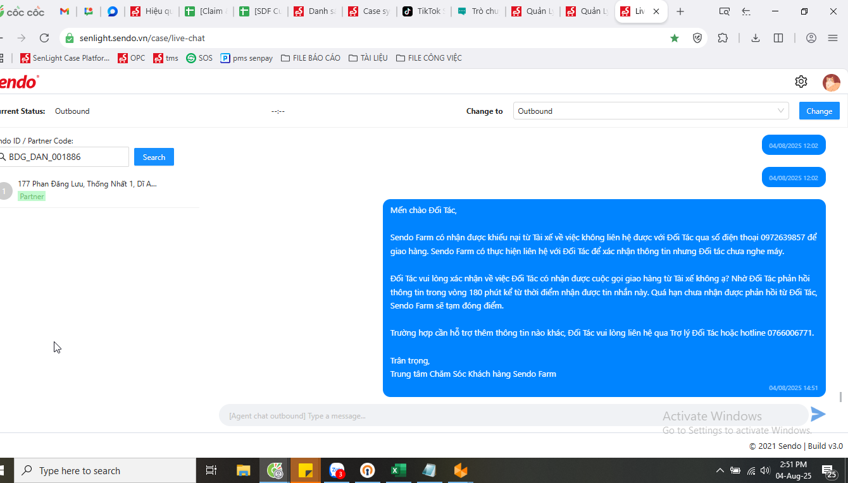
Task: Click the Sendo logo
Action: pyautogui.click(x=19, y=82)
